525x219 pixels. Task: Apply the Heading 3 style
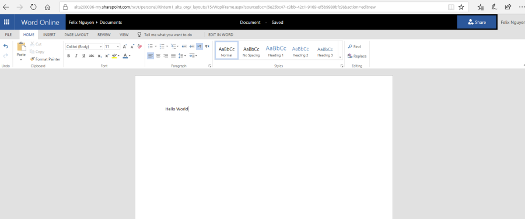click(325, 51)
